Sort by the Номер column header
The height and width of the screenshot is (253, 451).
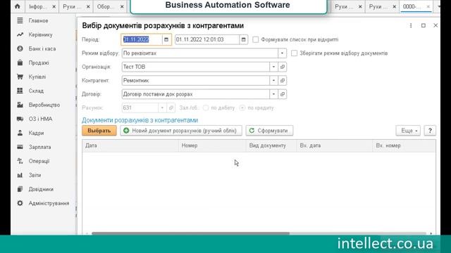click(212, 145)
